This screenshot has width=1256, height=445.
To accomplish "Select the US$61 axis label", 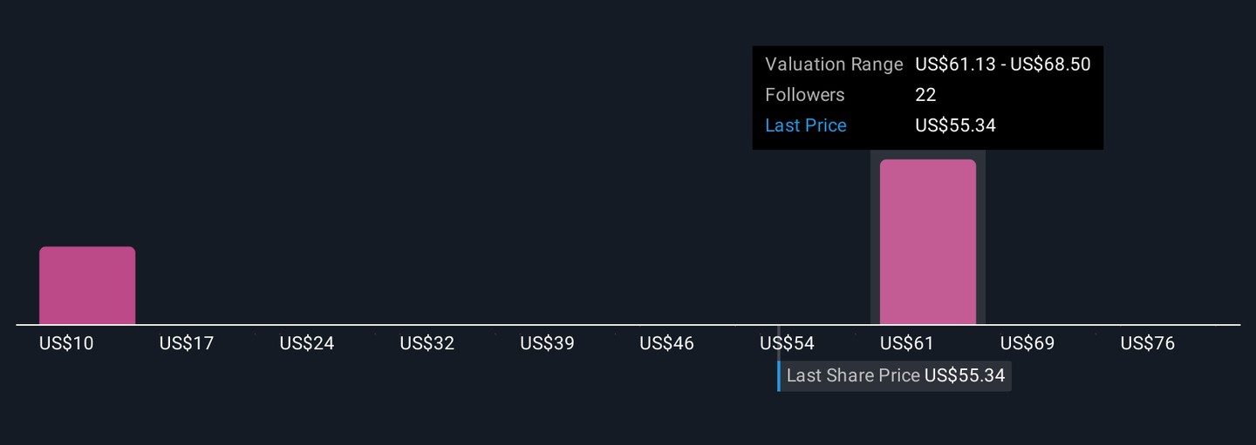I will coord(907,344).
